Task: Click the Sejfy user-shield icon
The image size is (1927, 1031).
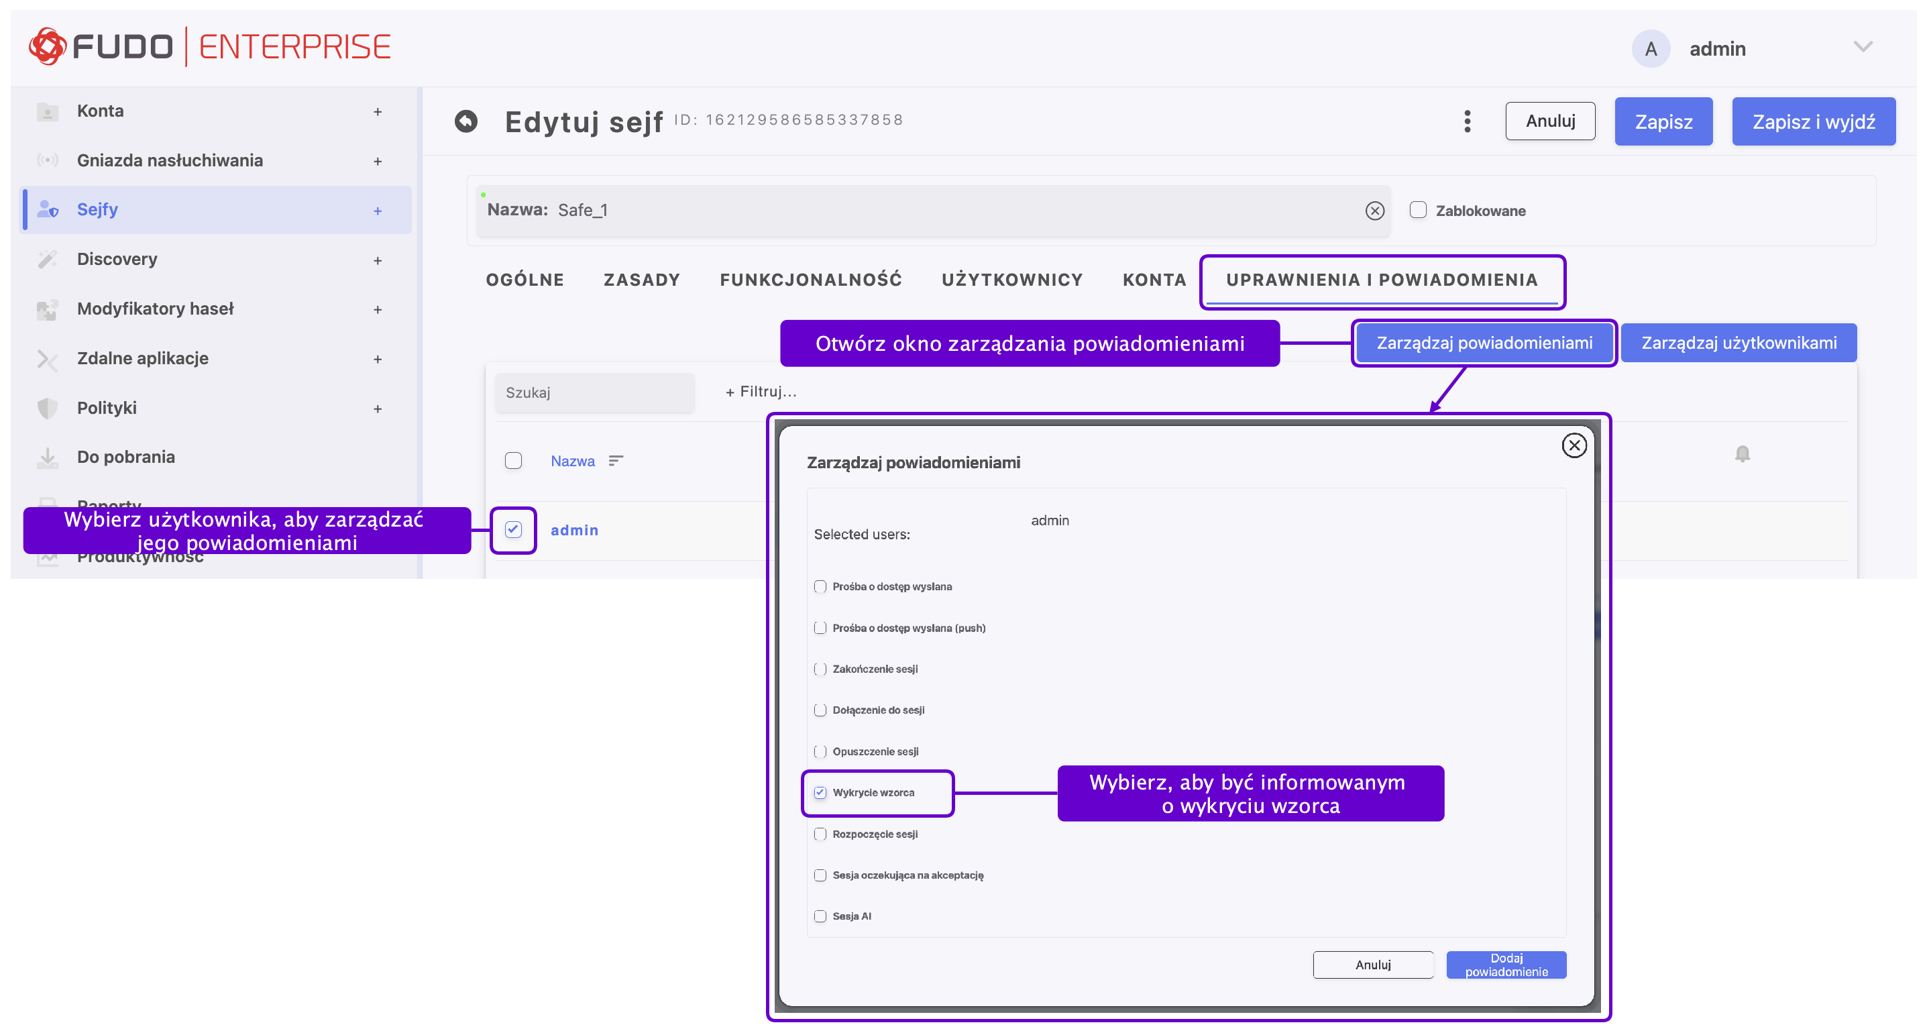Action: coord(47,209)
